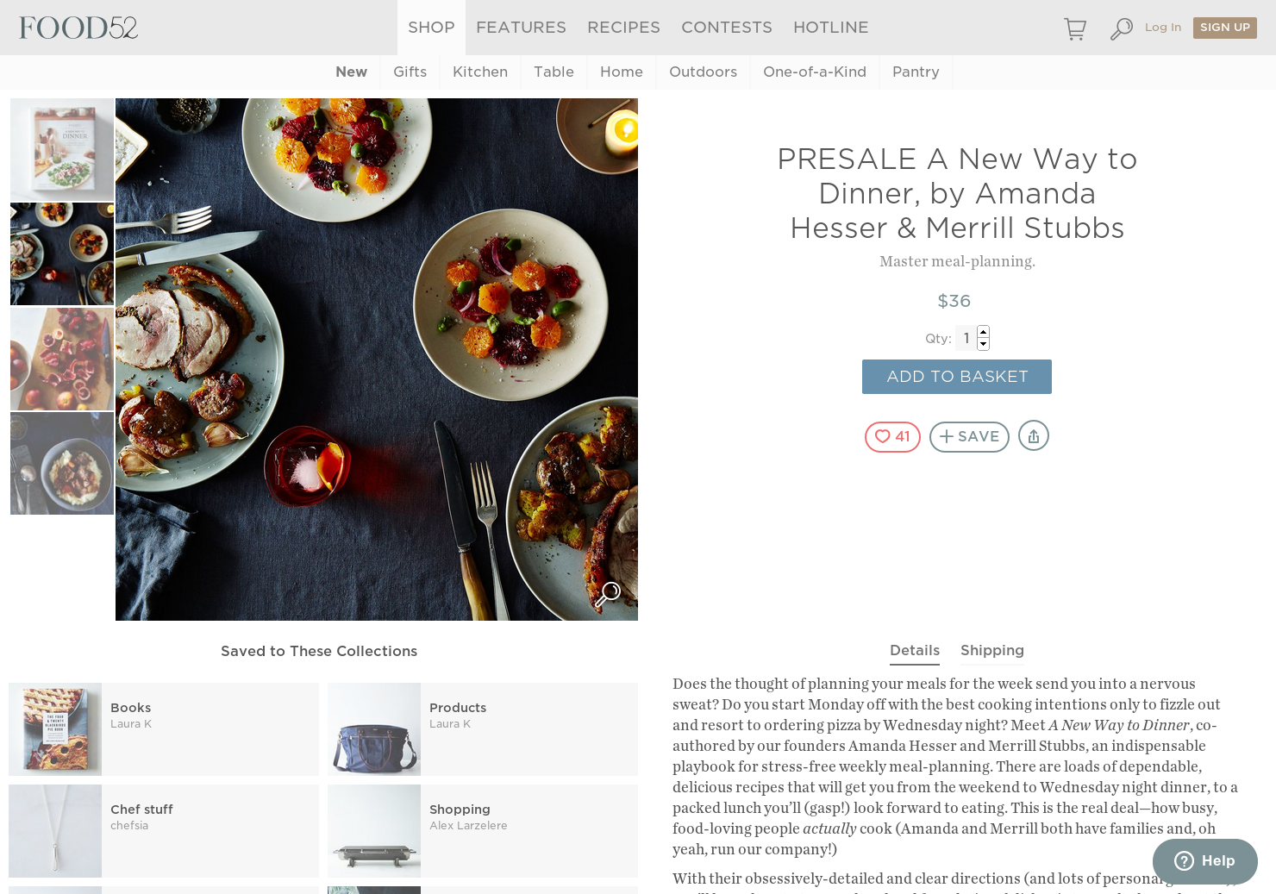
Task: Select the second lifestyle photo thumbnail
Action: [x=61, y=253]
